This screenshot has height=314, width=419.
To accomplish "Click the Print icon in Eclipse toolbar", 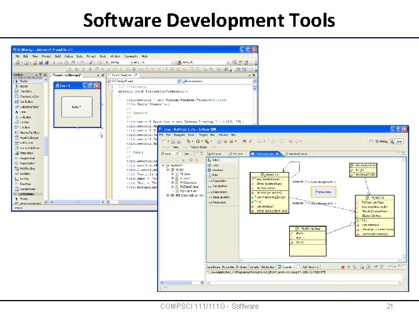I will pyautogui.click(x=179, y=141).
